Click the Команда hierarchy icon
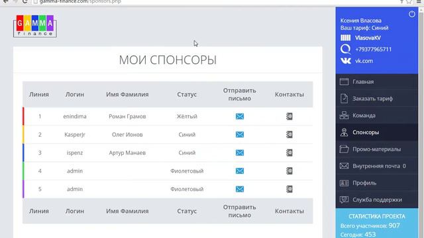 click(x=344, y=115)
